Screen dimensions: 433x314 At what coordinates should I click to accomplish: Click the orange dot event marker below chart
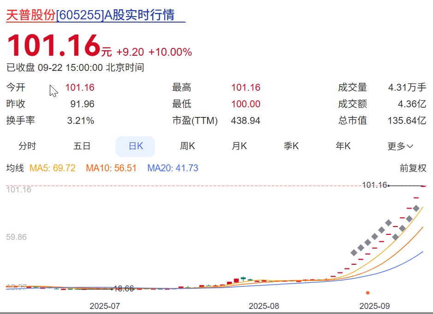368,293
